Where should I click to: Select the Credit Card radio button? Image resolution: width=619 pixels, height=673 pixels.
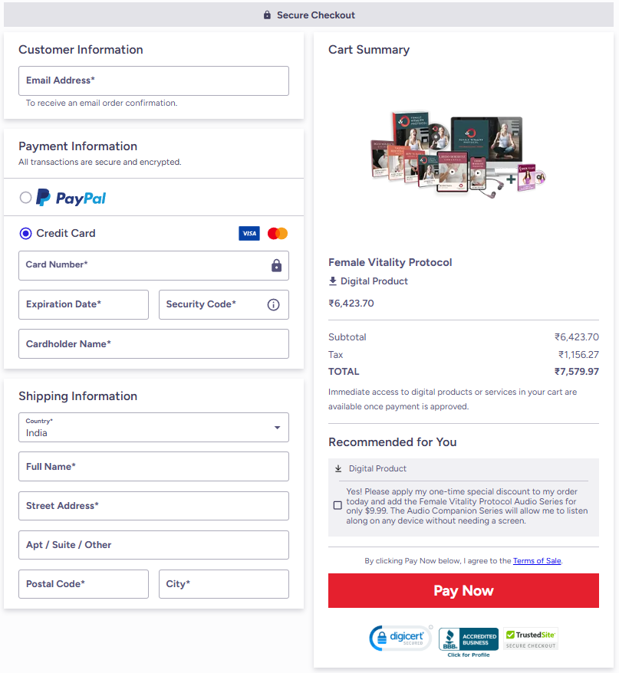26,233
